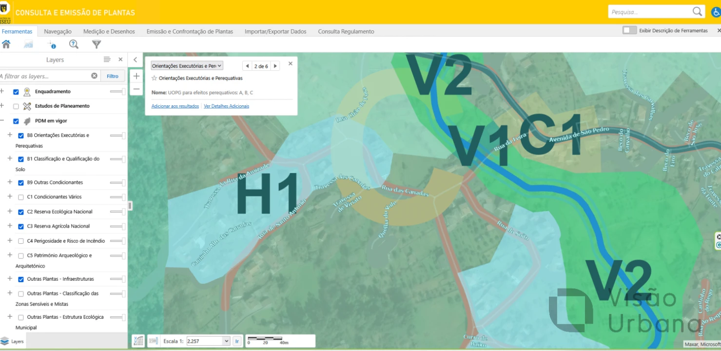
Task: Click the Enquadramento map pin icon
Action: (x=27, y=92)
